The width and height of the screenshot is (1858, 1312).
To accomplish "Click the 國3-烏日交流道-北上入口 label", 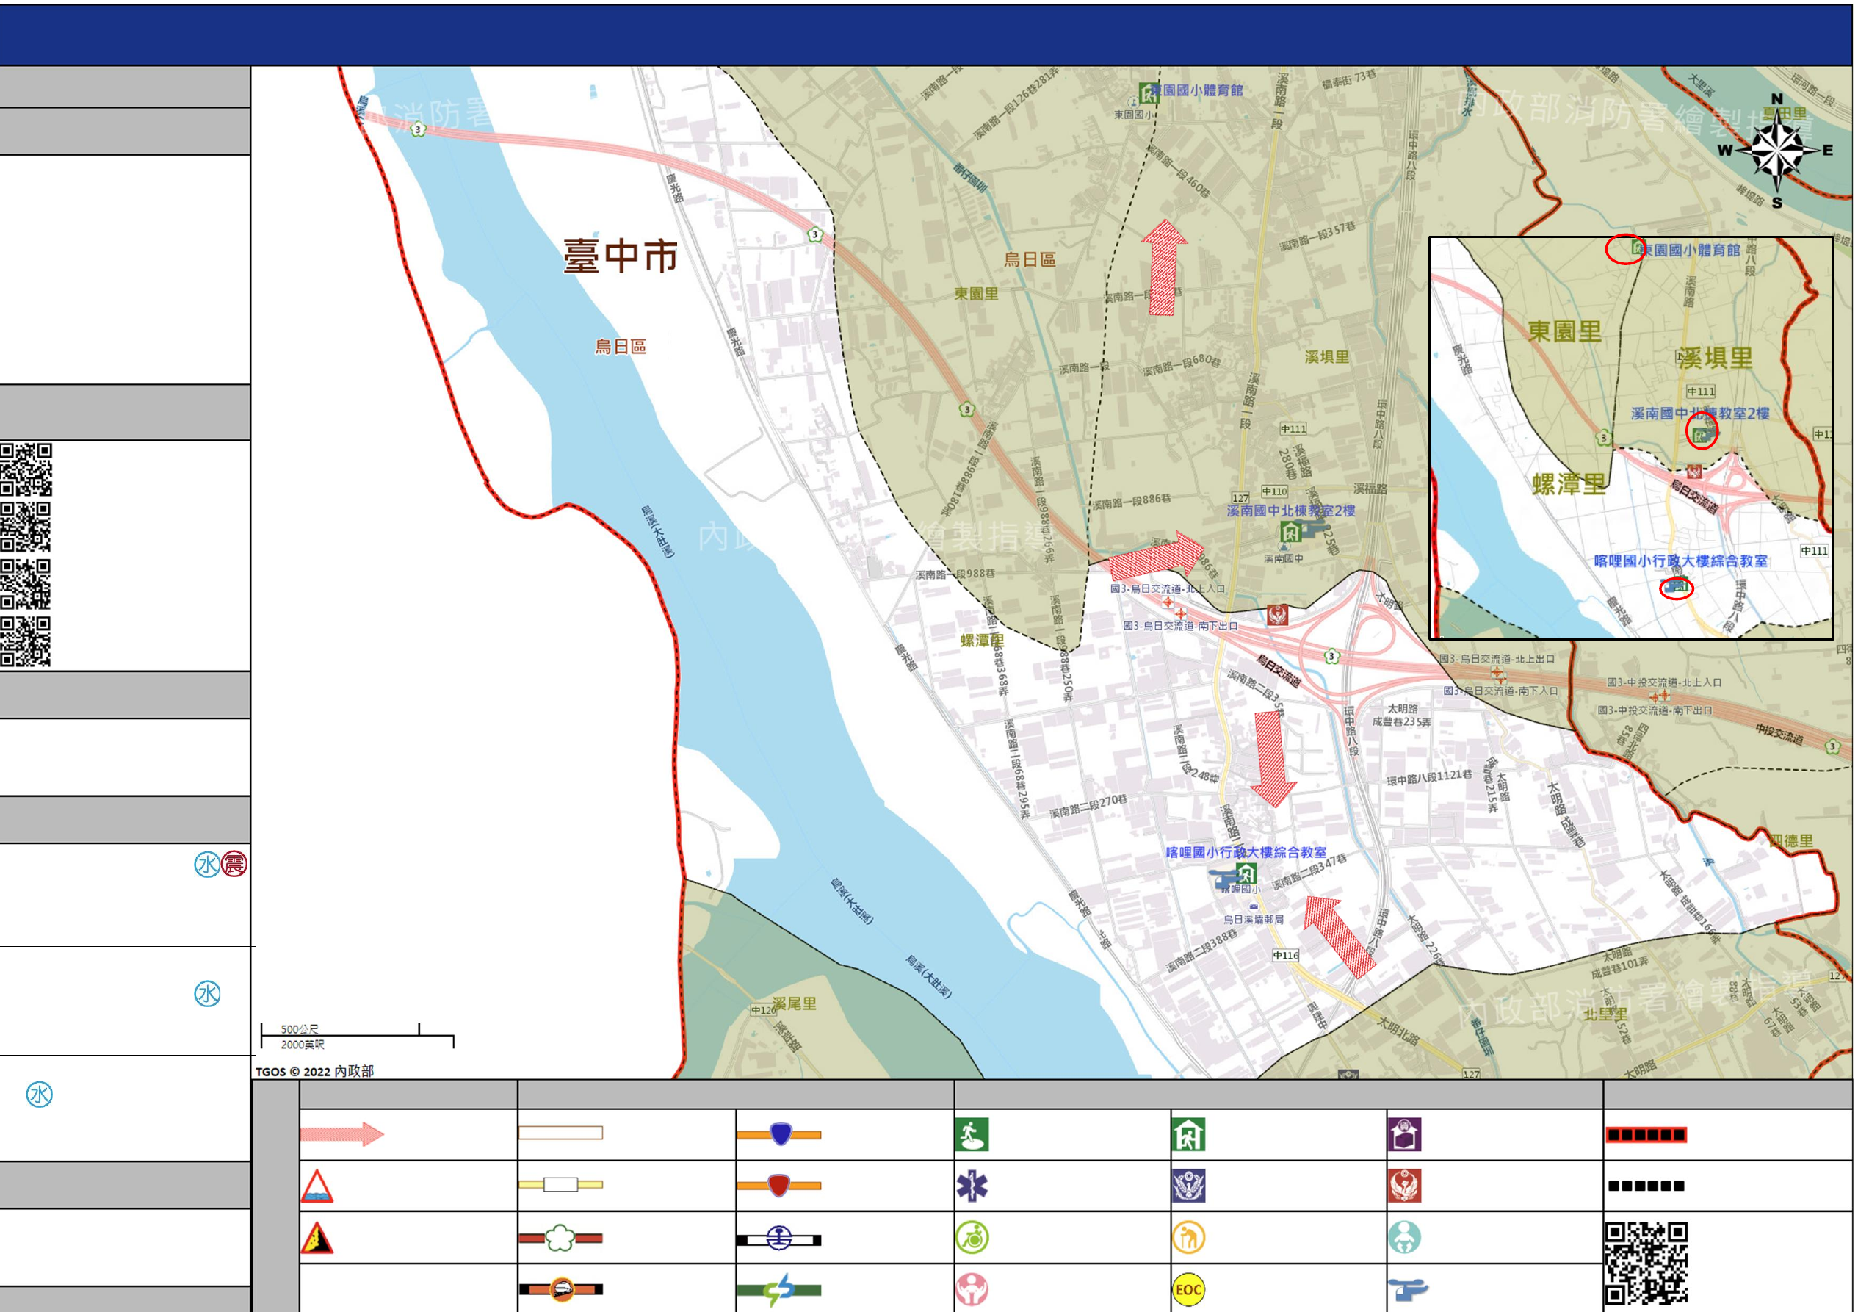I will point(1167,588).
